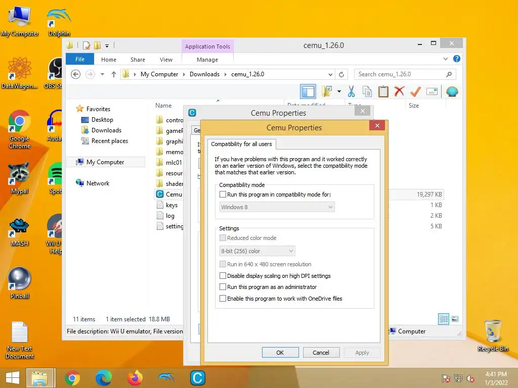Enable Run this program in compatibility mode
The width and height of the screenshot is (518, 388).
(223, 195)
